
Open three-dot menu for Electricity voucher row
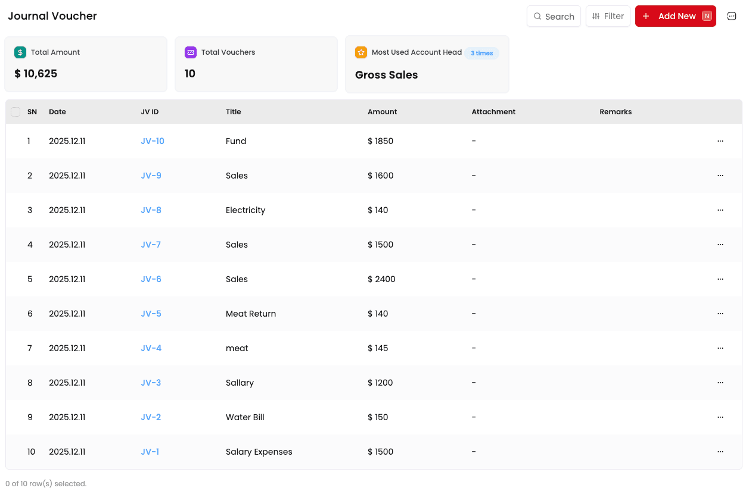click(720, 210)
